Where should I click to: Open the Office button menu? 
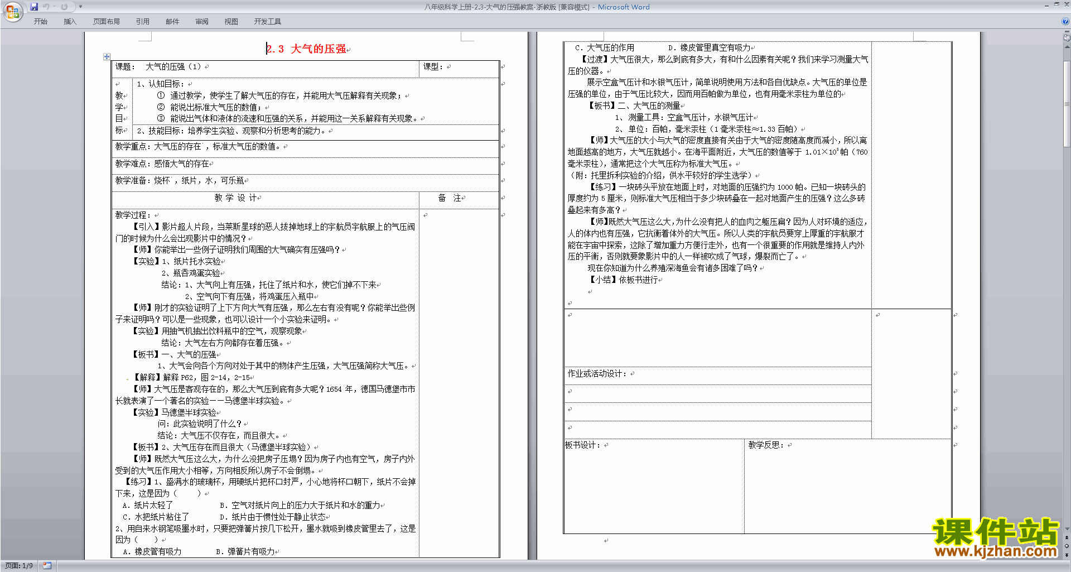point(12,12)
